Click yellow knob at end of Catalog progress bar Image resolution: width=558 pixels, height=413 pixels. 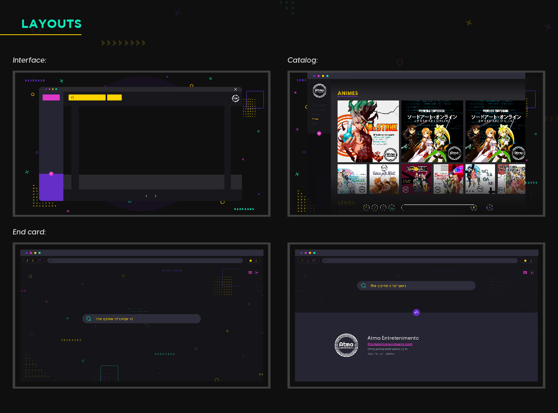point(474,207)
